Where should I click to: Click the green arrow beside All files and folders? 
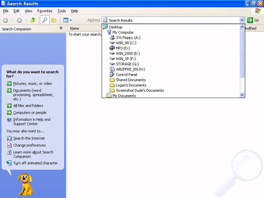9,105
